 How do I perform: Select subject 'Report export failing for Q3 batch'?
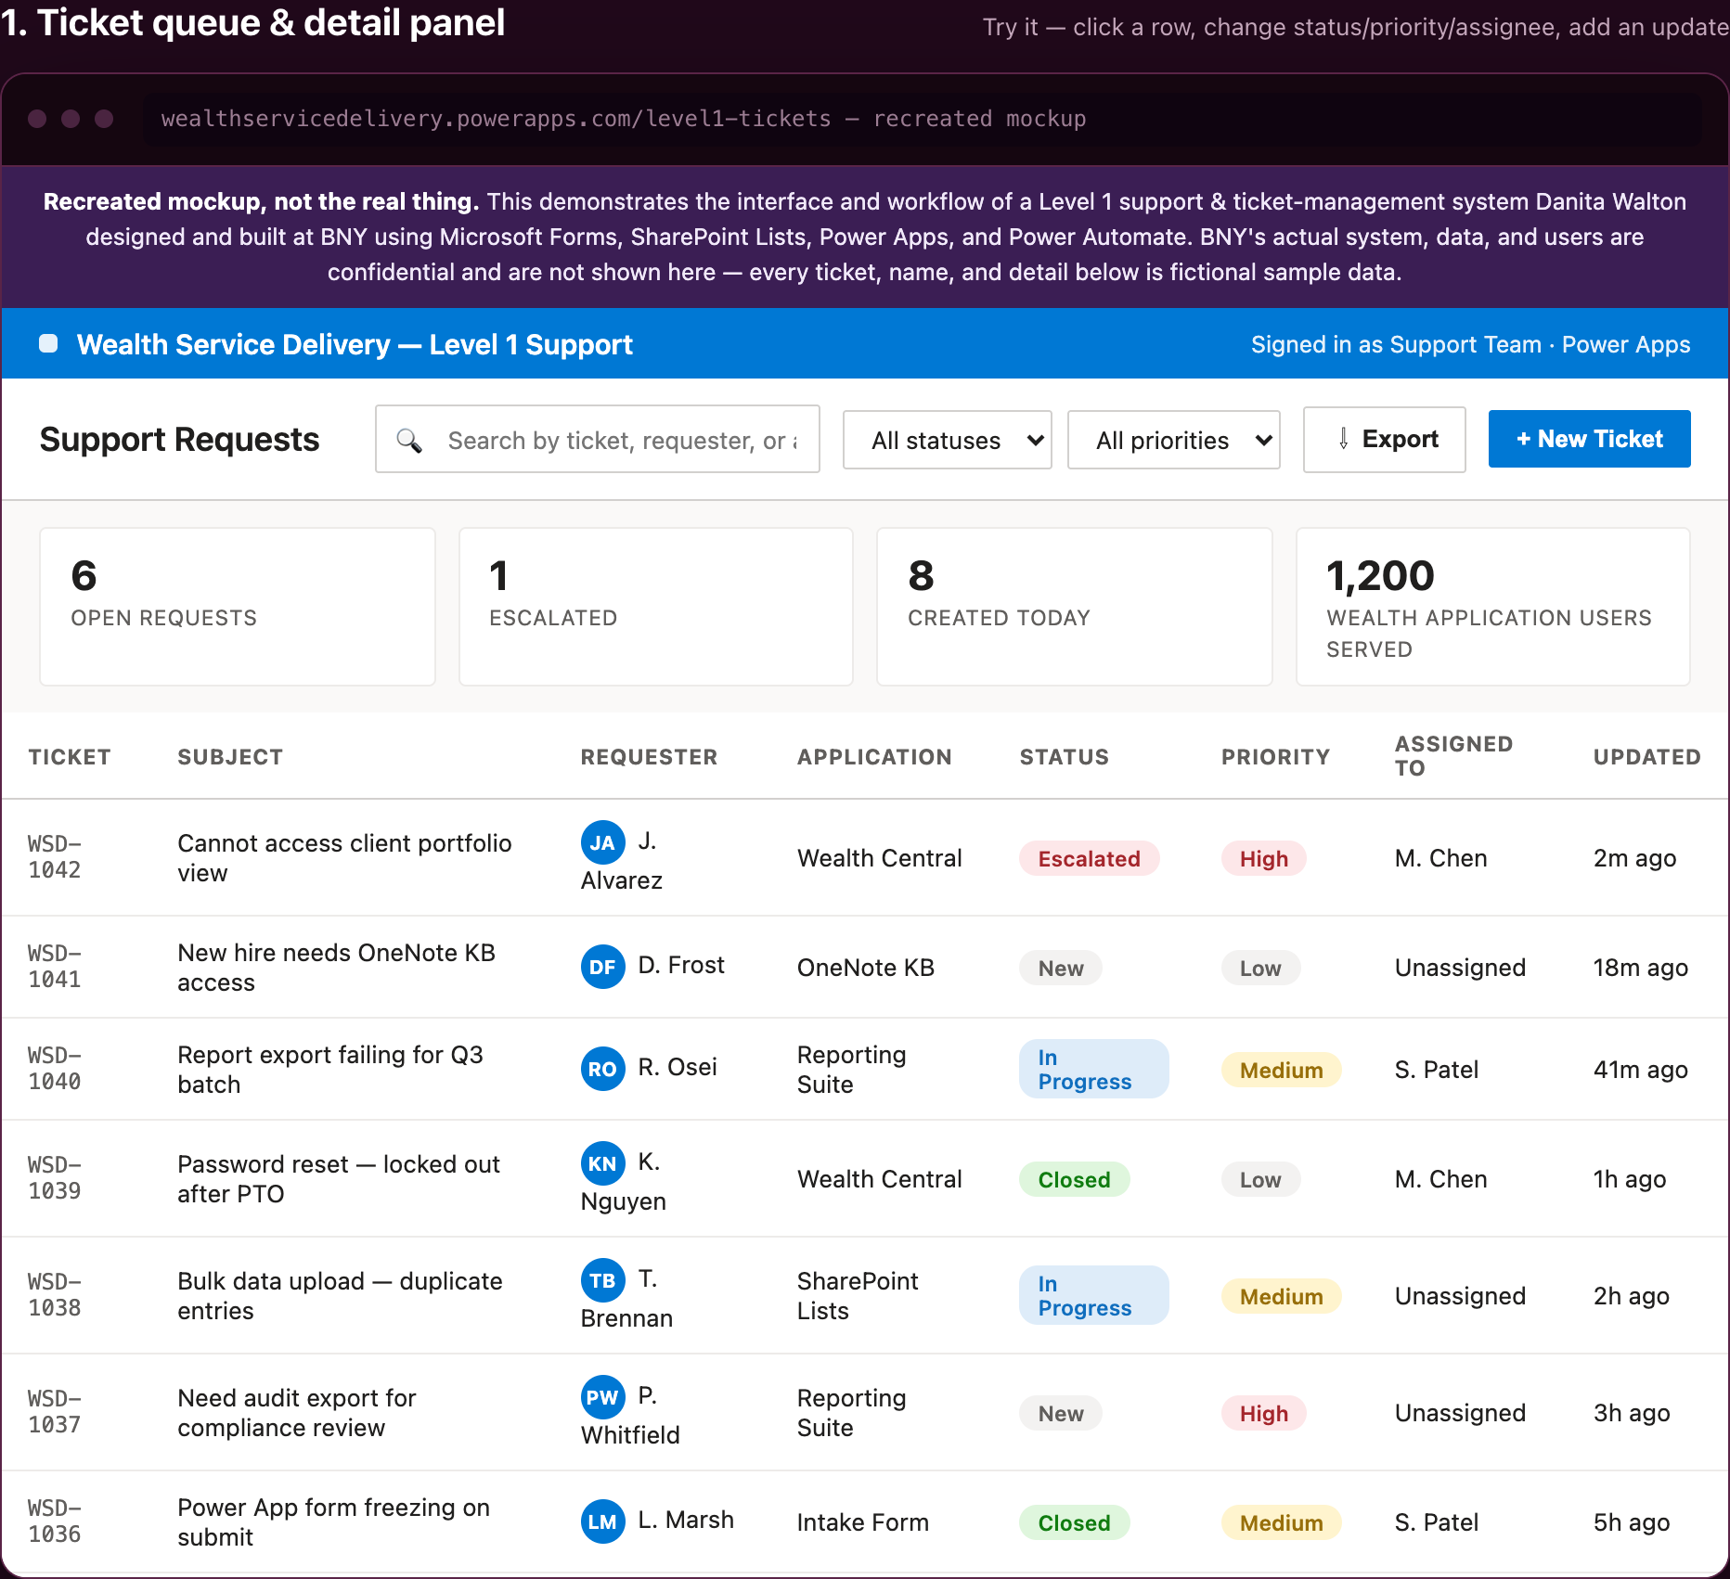coord(330,1069)
